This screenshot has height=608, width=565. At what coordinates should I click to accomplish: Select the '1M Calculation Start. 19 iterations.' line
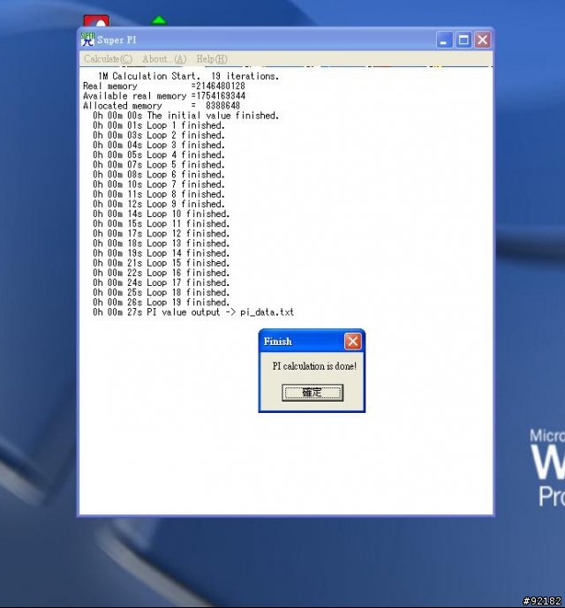(188, 76)
